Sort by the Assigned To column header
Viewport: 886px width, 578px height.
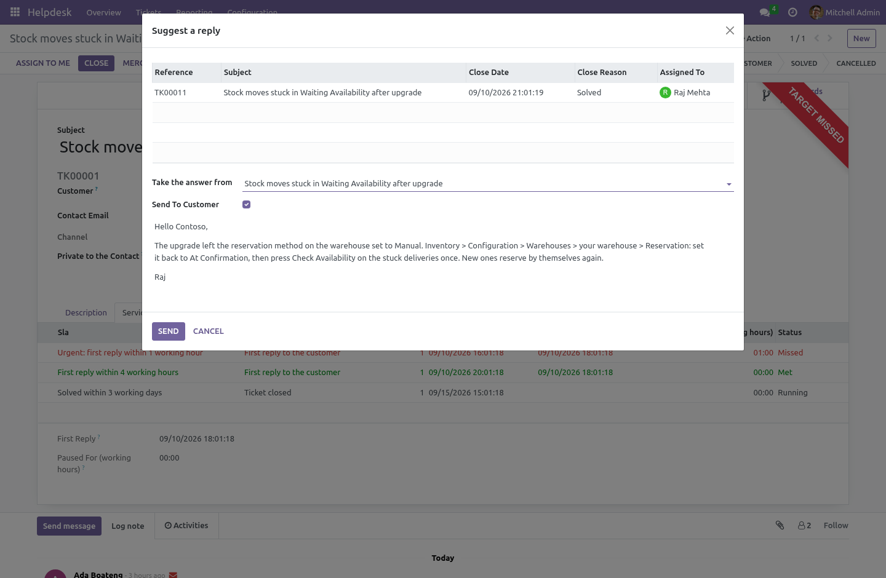pos(695,73)
